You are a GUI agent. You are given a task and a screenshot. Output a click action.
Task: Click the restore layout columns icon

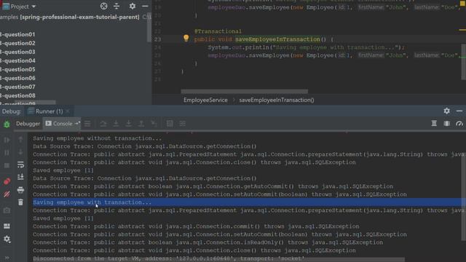click(x=446, y=124)
